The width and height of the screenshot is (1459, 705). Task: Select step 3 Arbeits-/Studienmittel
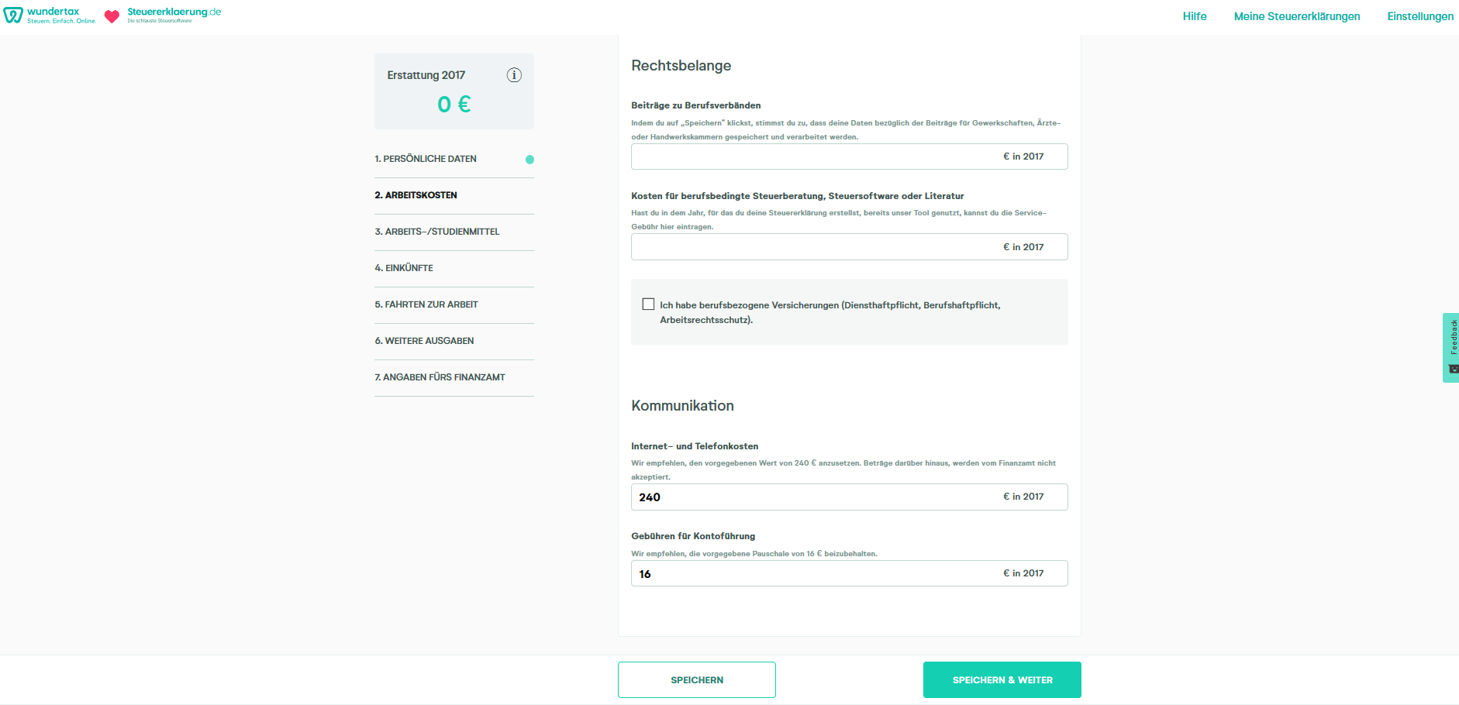pyautogui.click(x=437, y=232)
